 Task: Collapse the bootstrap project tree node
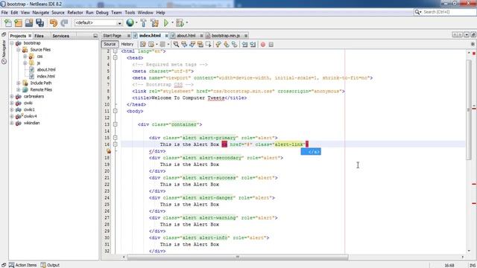point(12,43)
